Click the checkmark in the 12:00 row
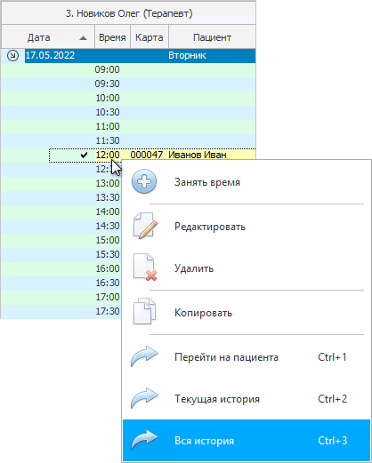This screenshot has height=463, width=372. point(85,155)
